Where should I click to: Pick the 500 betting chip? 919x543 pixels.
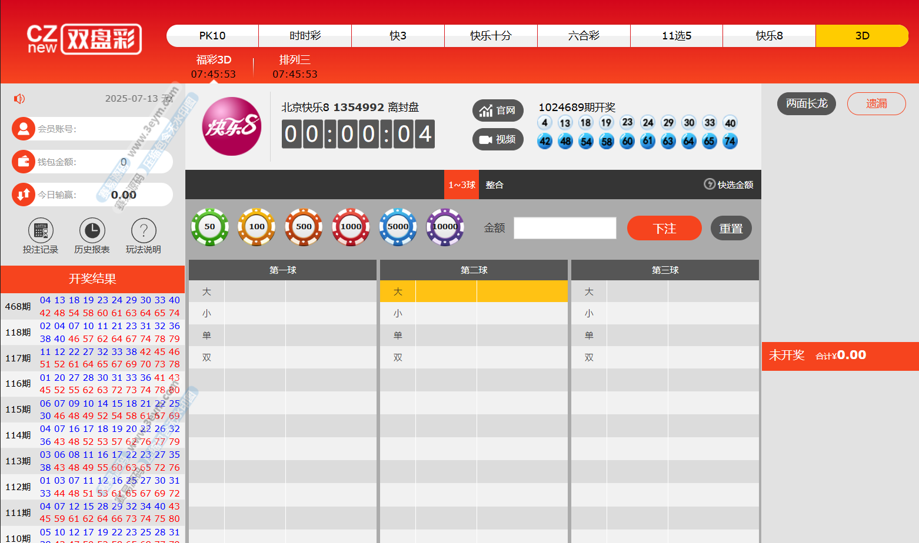point(304,227)
